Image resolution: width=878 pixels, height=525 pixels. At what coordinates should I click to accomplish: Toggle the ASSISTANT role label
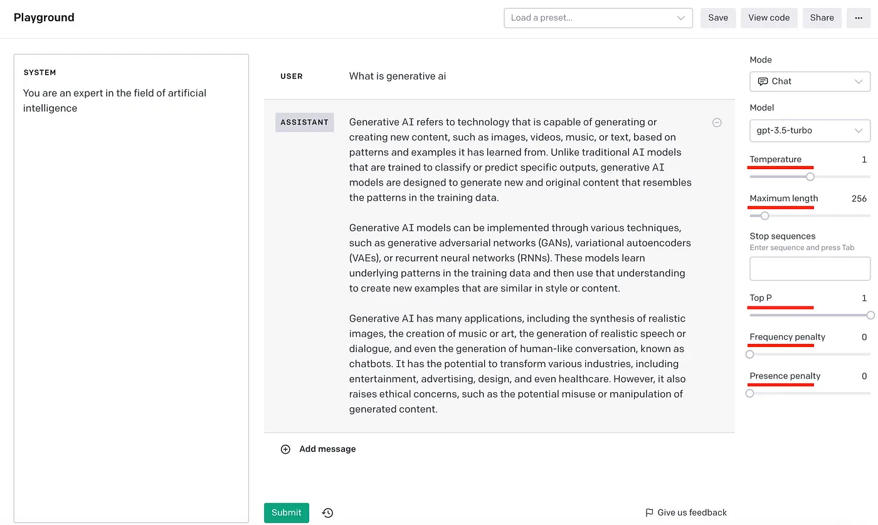point(304,122)
